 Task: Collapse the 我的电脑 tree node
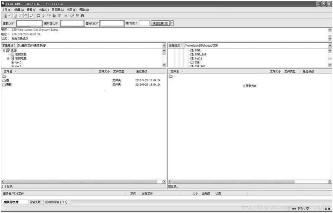pyautogui.click(x=8, y=58)
